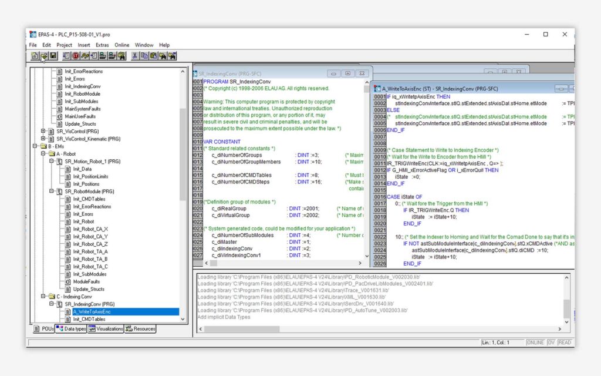Click the New file toolbar icon
Image resolution: width=601 pixels, height=376 pixels.
[35, 56]
